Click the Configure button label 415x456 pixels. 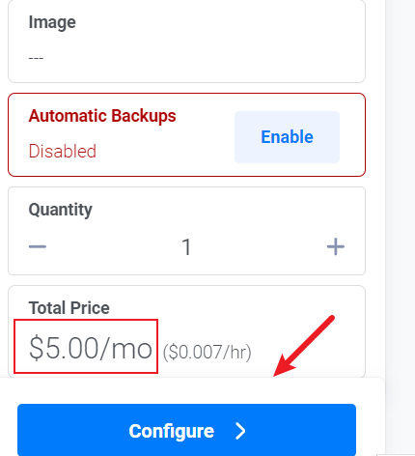[x=171, y=431]
